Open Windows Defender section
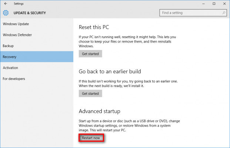Viewport: 230px width, 148px height. (37, 35)
